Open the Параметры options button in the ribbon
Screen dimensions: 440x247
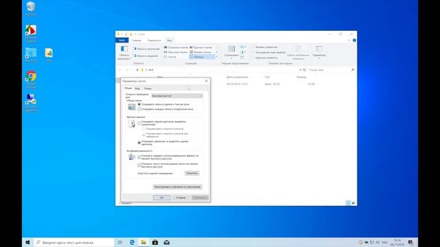[319, 52]
